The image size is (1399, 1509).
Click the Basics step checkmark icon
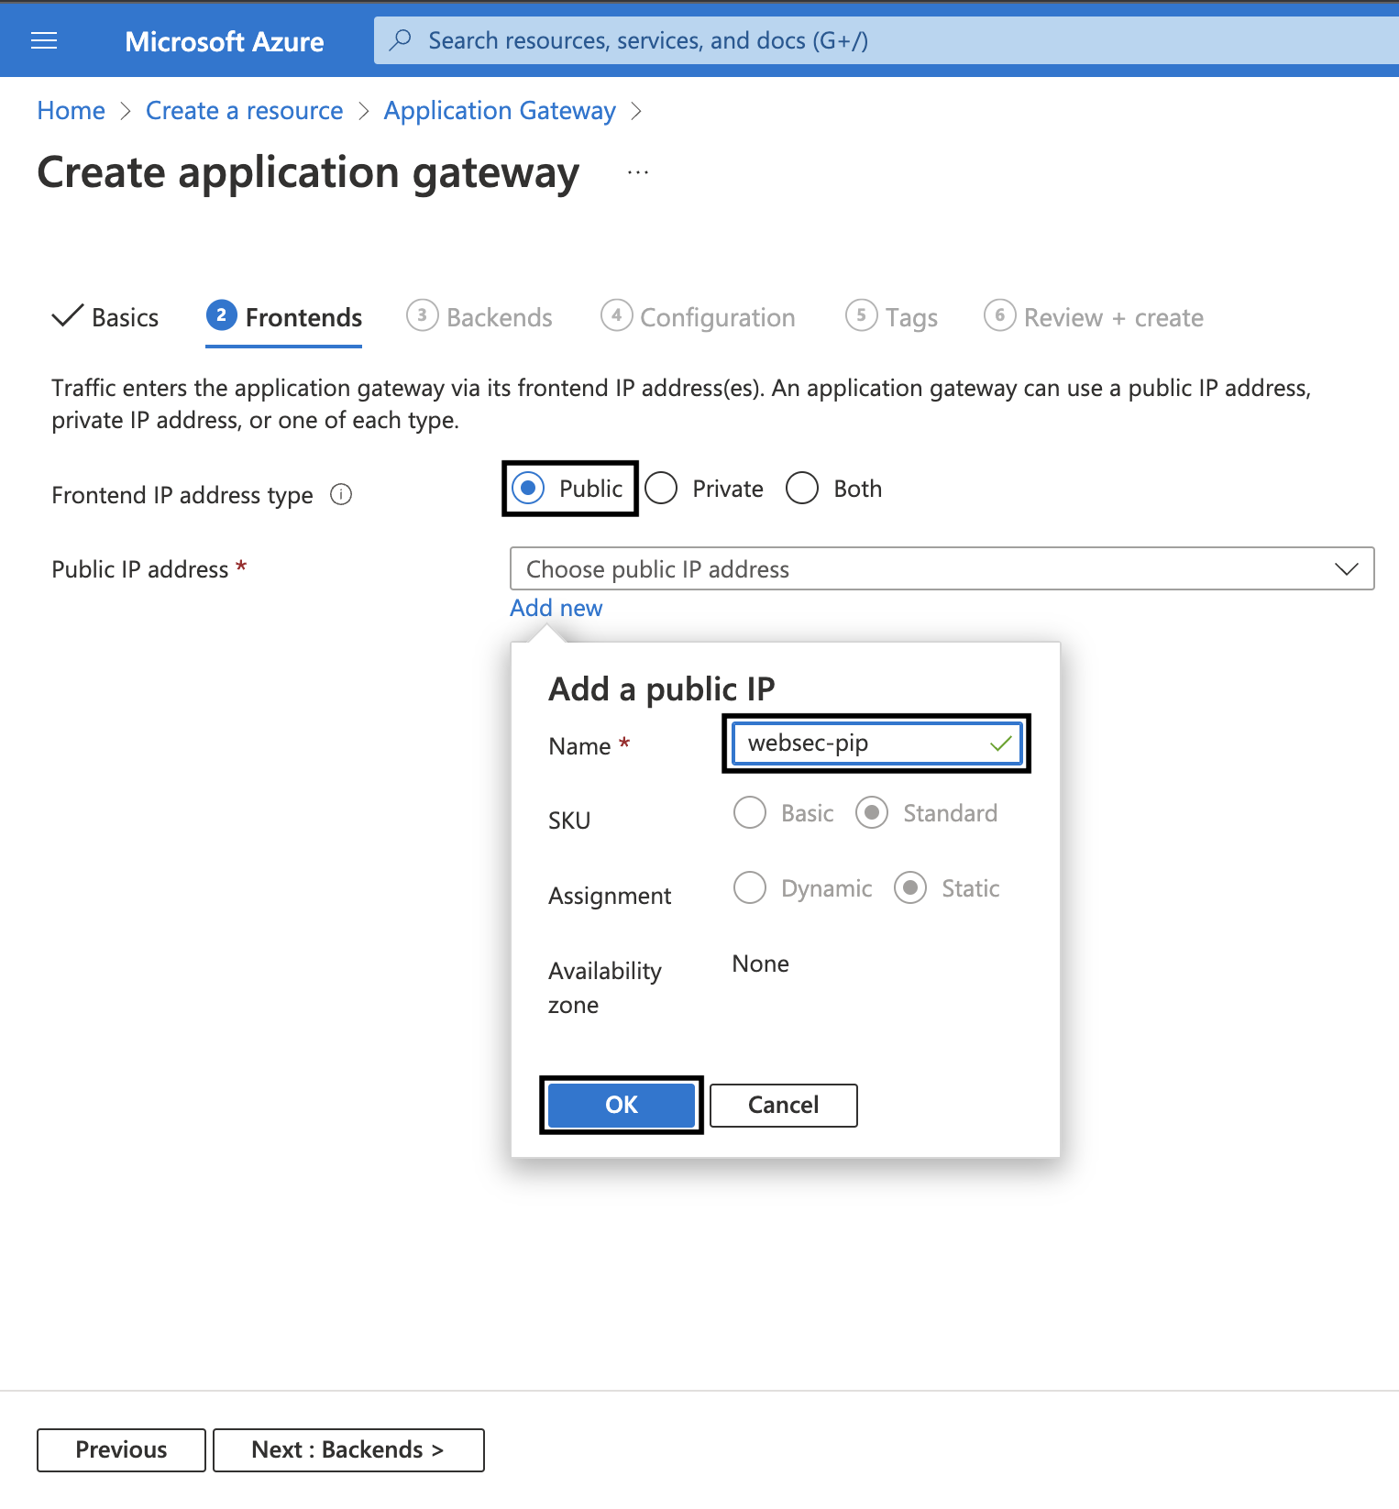coord(67,316)
